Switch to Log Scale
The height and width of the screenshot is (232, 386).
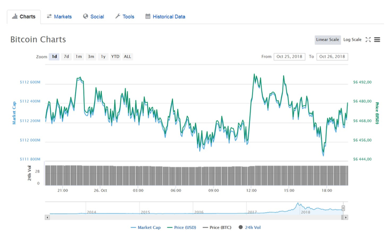[352, 40]
